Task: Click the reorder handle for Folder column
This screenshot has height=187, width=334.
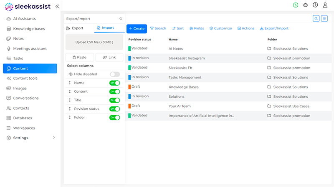Action: pos(70,117)
